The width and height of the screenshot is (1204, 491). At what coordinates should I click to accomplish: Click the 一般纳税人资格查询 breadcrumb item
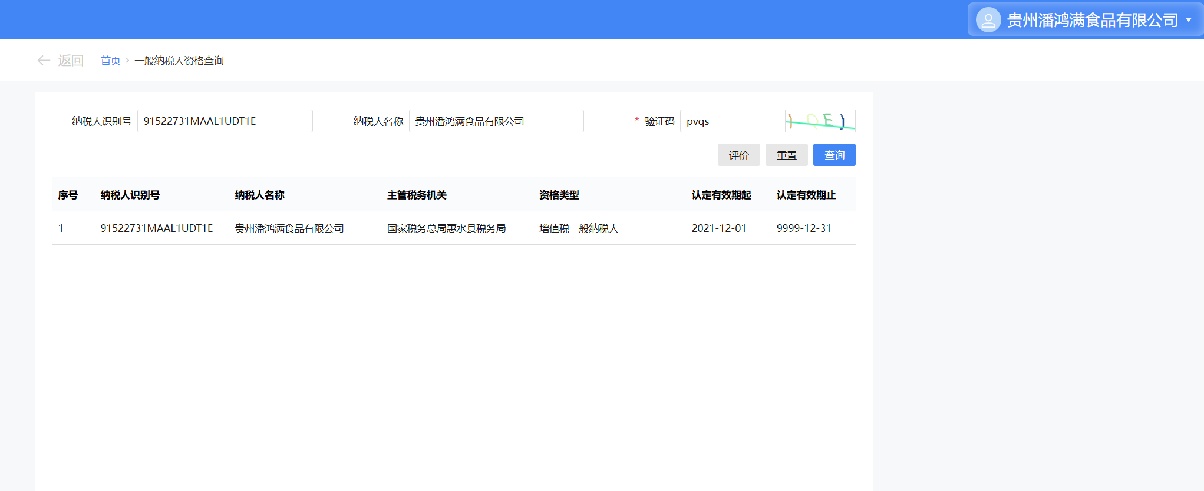click(179, 61)
